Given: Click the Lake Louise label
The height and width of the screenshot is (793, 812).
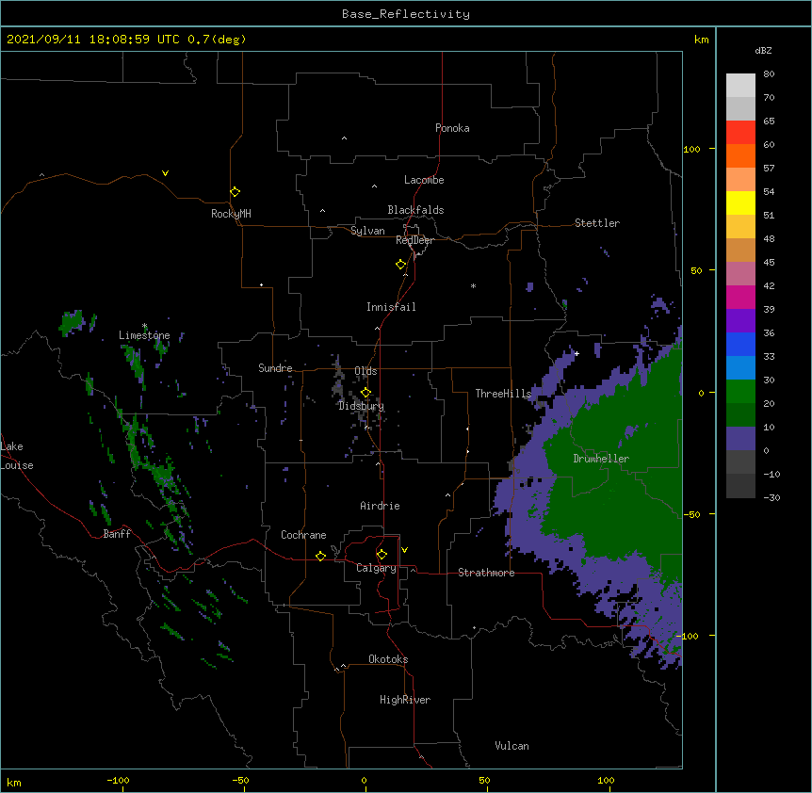Looking at the screenshot, I should pos(17,456).
